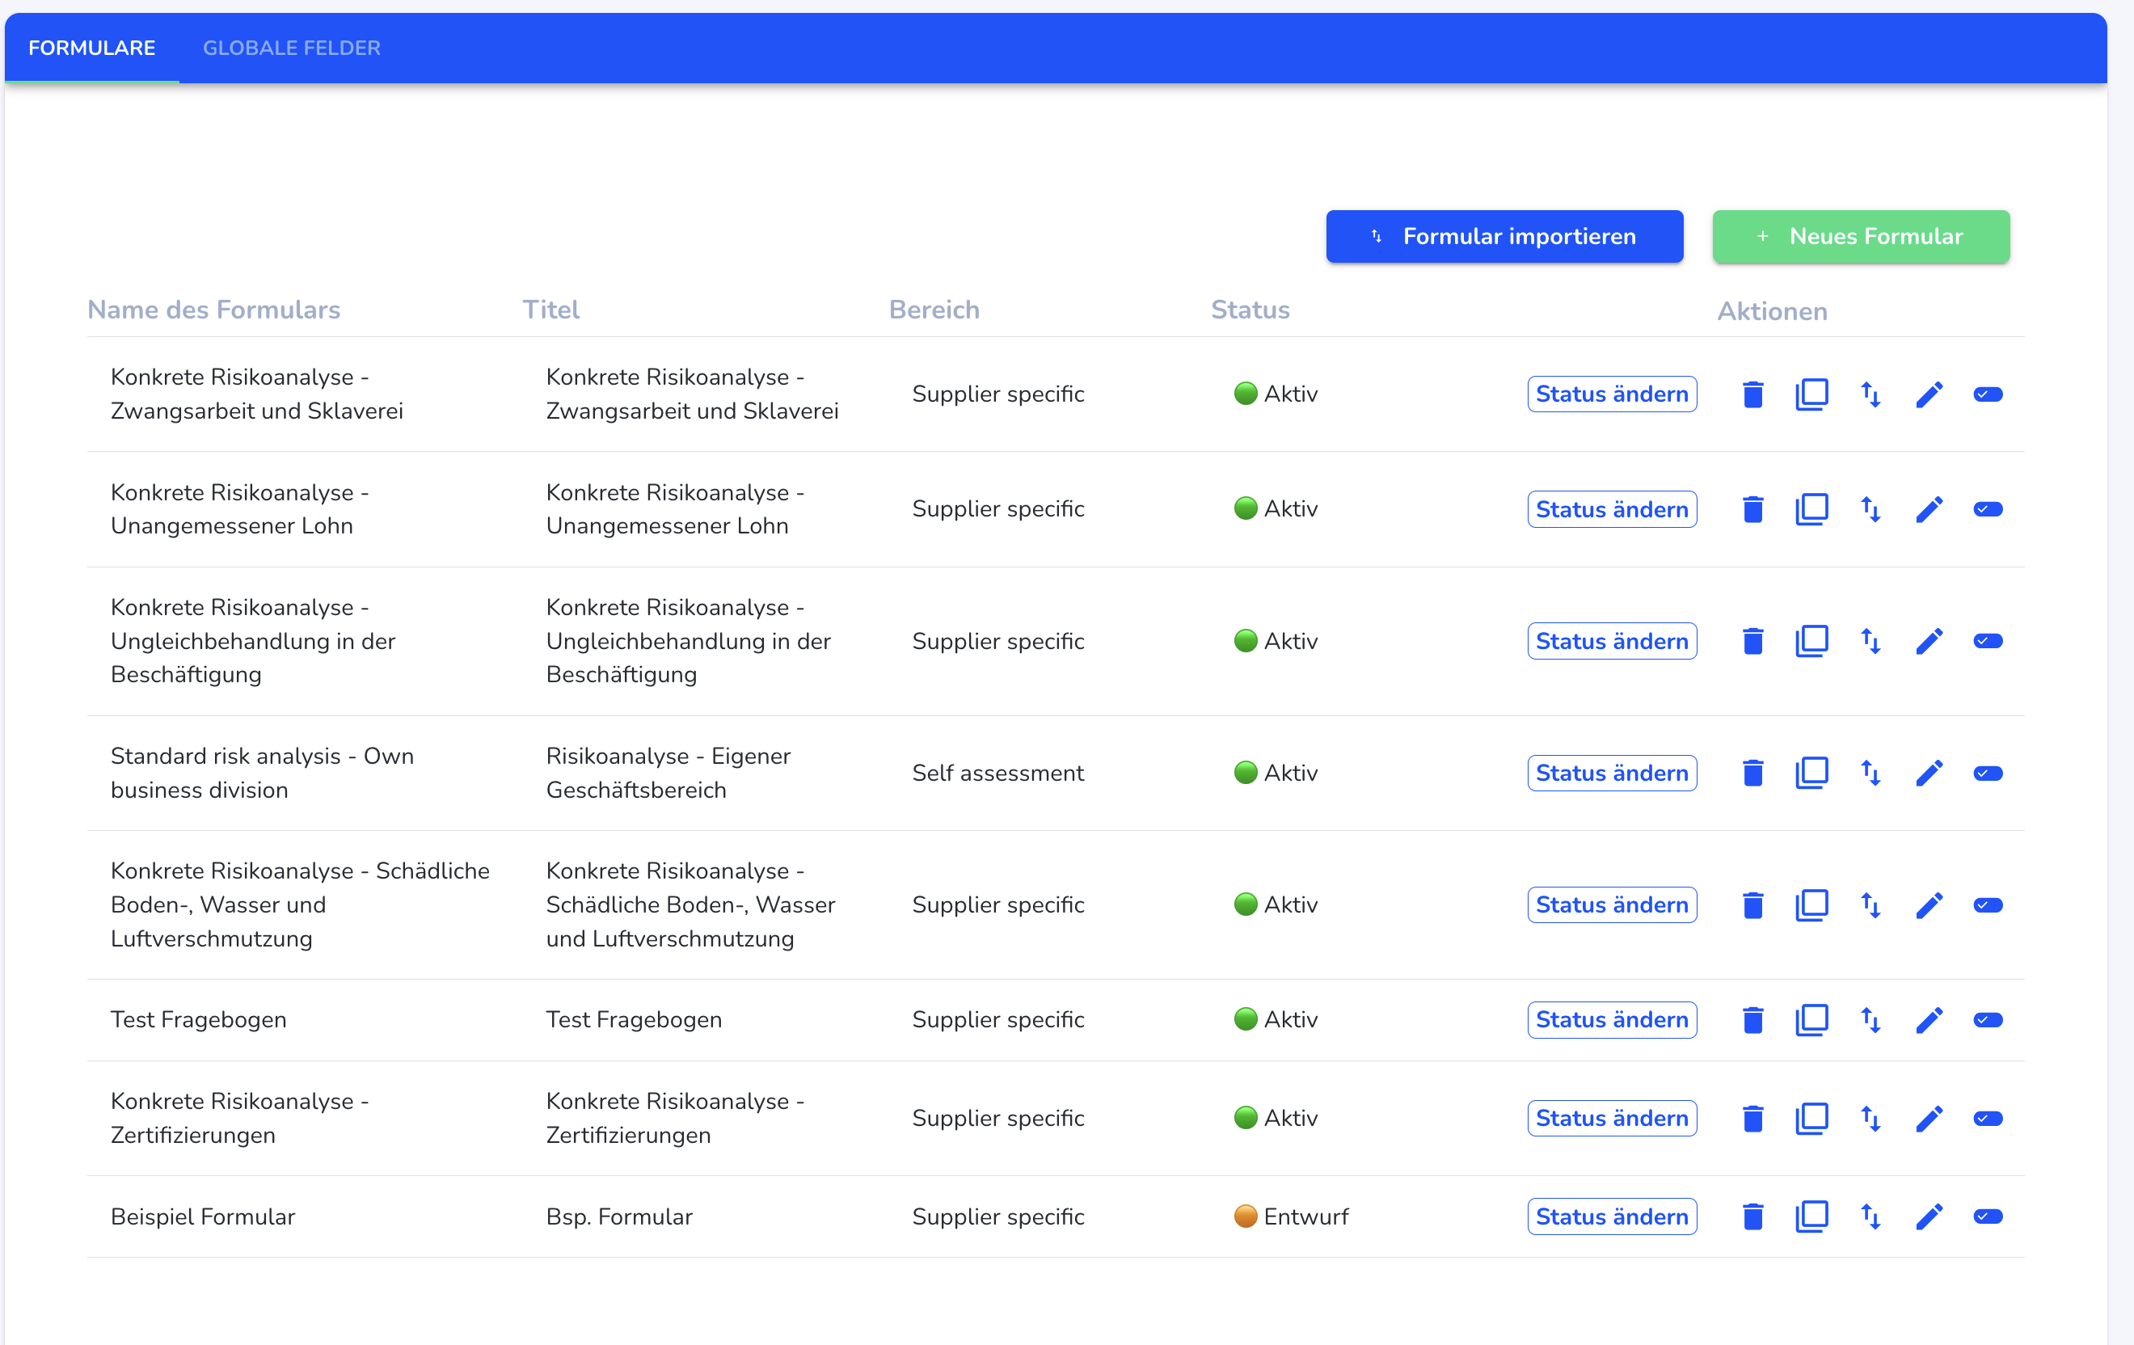Toggle checkmark pill for Beispiel Formular
The height and width of the screenshot is (1345, 2134).
tap(1988, 1216)
